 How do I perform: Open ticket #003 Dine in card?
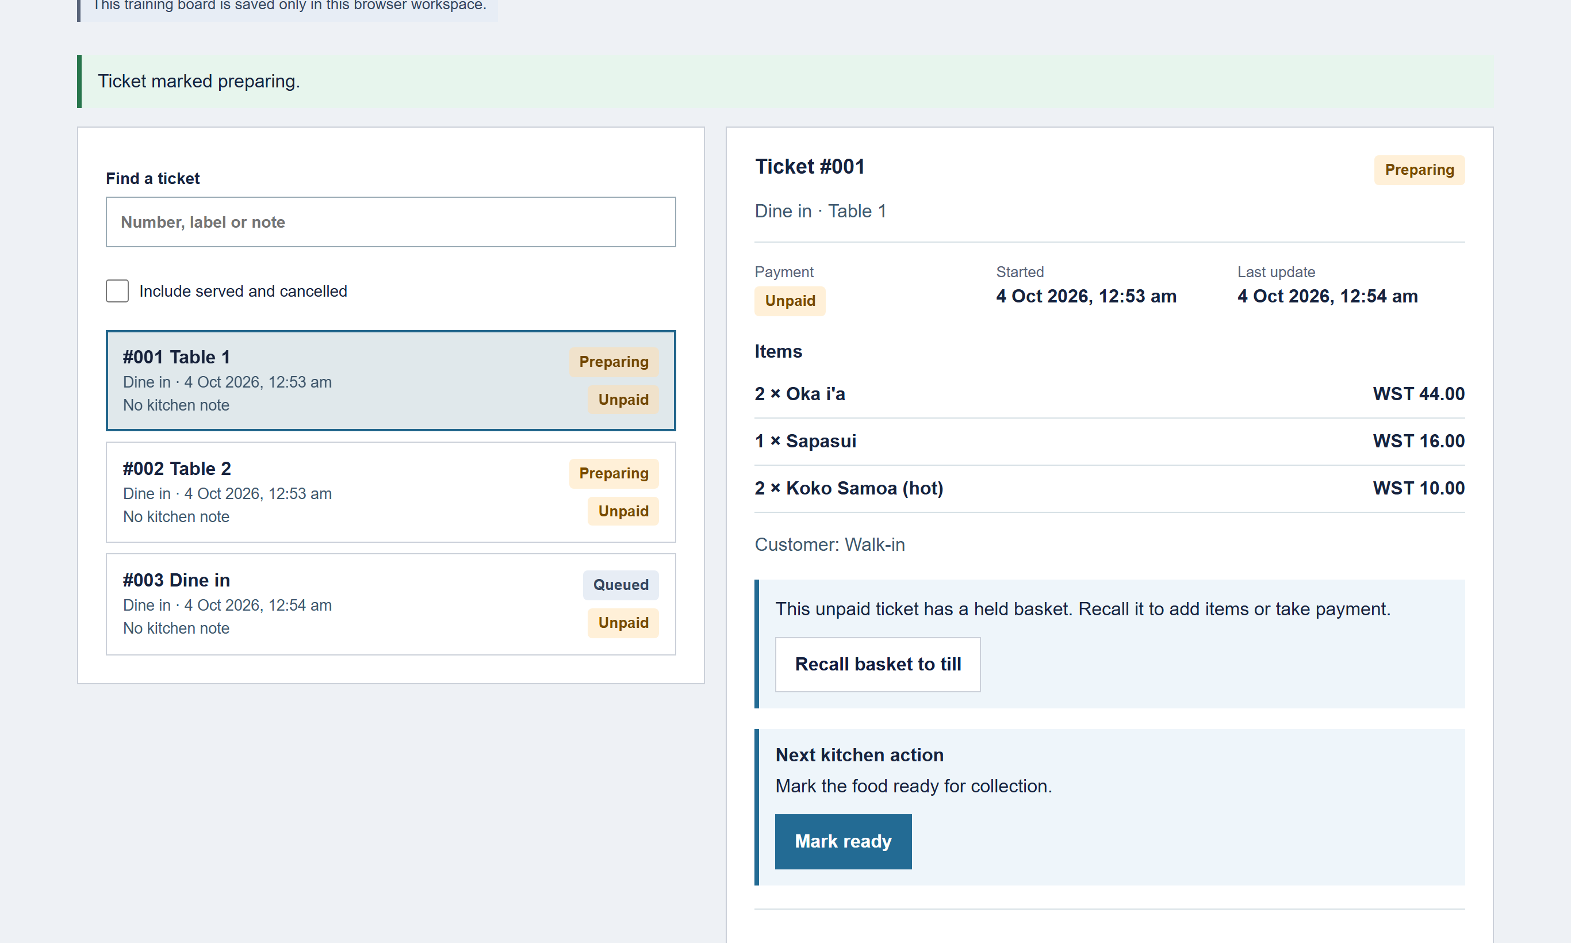pyautogui.click(x=390, y=604)
